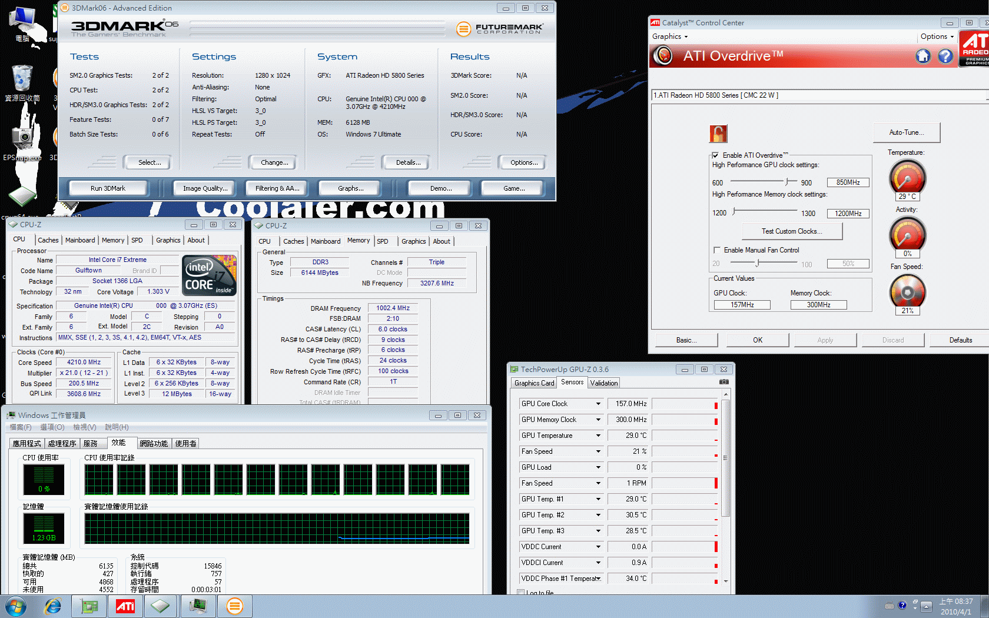The width and height of the screenshot is (989, 618).
Task: Open the ATI Radeon HD 5800 device selector
Action: pyautogui.click(x=819, y=95)
